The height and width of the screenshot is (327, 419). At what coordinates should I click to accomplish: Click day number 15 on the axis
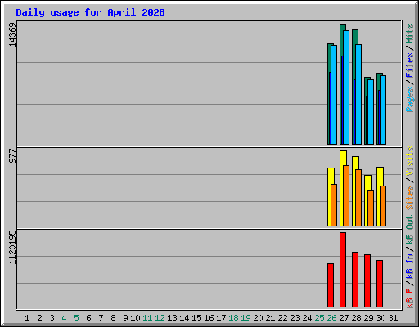click(196, 318)
